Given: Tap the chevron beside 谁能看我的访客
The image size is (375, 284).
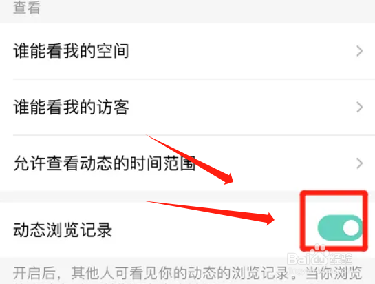Looking at the screenshot, I should 359,107.
